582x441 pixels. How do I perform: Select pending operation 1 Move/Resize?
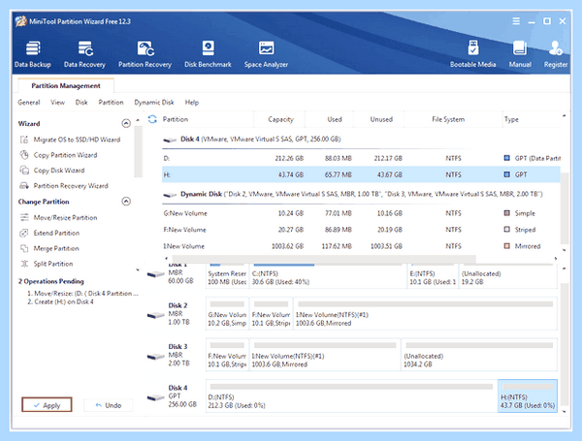point(82,293)
